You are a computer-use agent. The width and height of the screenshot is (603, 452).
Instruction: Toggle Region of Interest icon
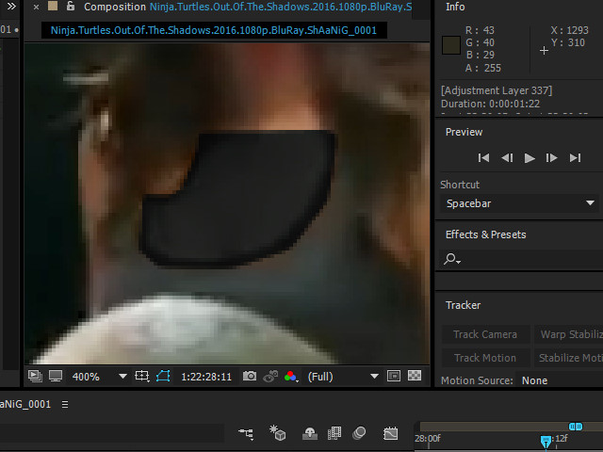[x=394, y=376]
